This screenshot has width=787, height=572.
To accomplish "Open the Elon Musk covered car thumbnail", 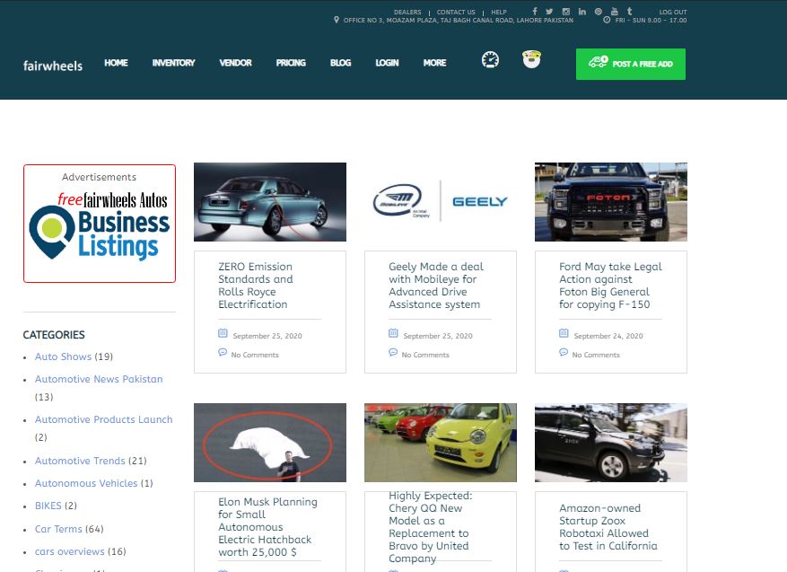I will (270, 443).
